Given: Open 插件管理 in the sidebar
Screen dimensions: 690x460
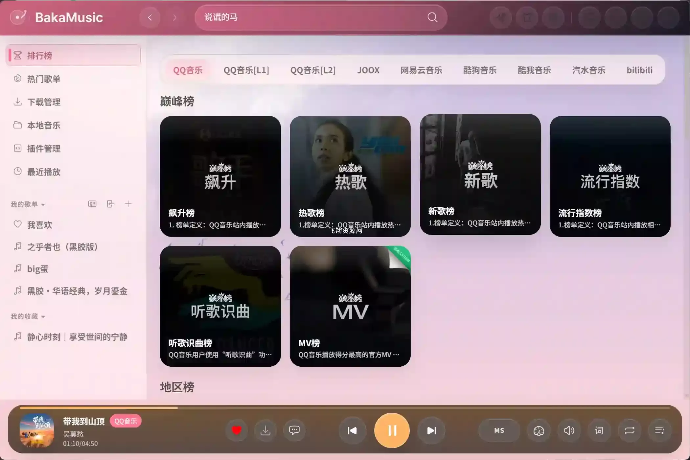Looking at the screenshot, I should (x=73, y=149).
